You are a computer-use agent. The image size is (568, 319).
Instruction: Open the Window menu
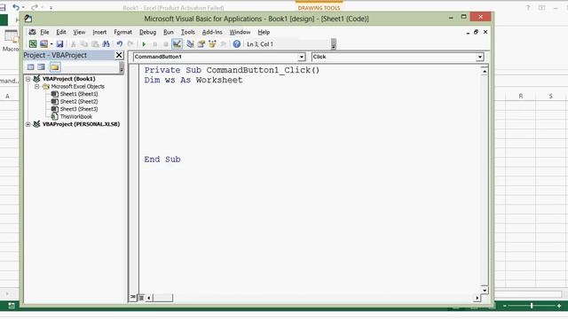click(x=240, y=32)
